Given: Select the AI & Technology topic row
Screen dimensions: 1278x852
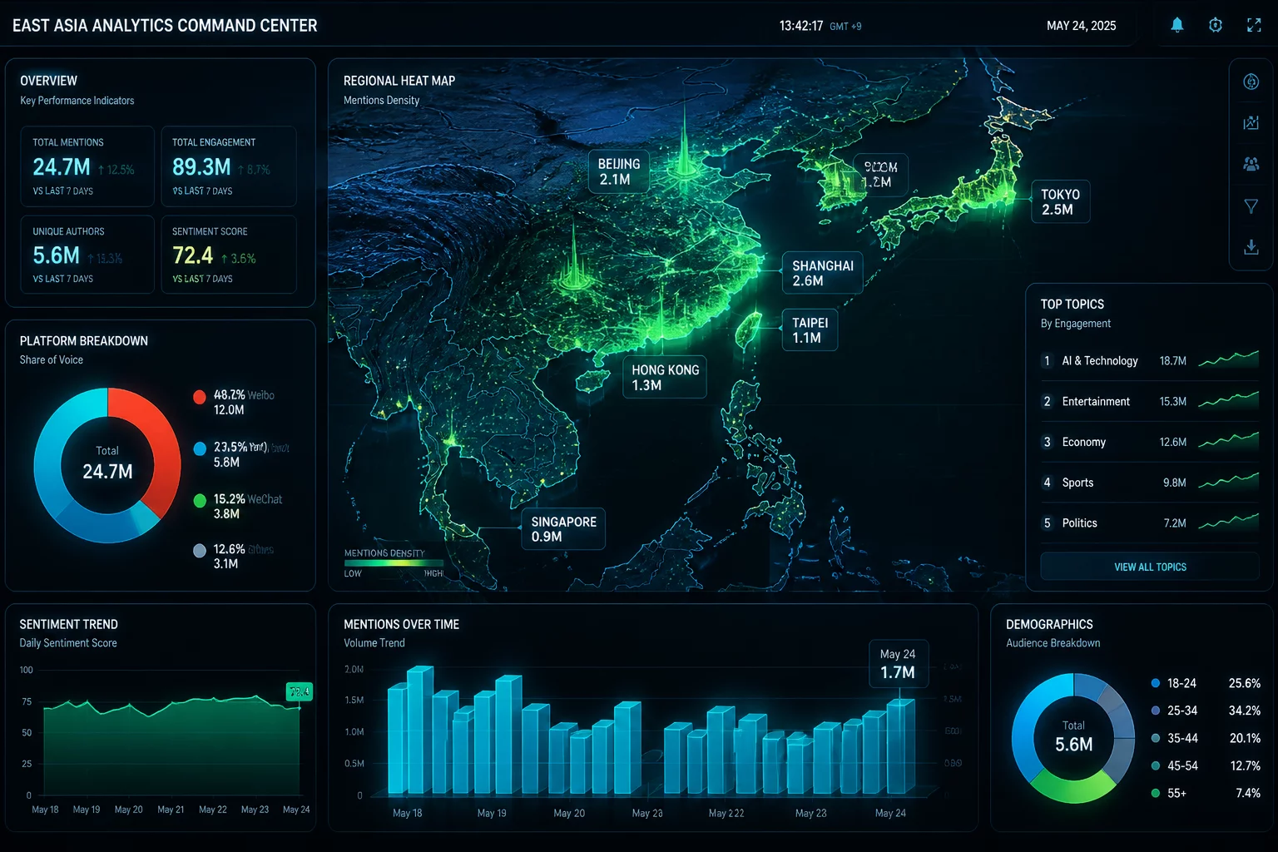Looking at the screenshot, I should tap(1150, 360).
